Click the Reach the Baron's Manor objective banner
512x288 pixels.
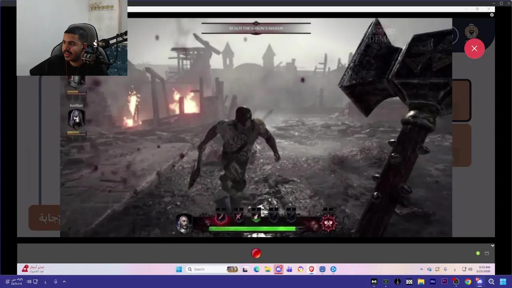[x=256, y=28]
